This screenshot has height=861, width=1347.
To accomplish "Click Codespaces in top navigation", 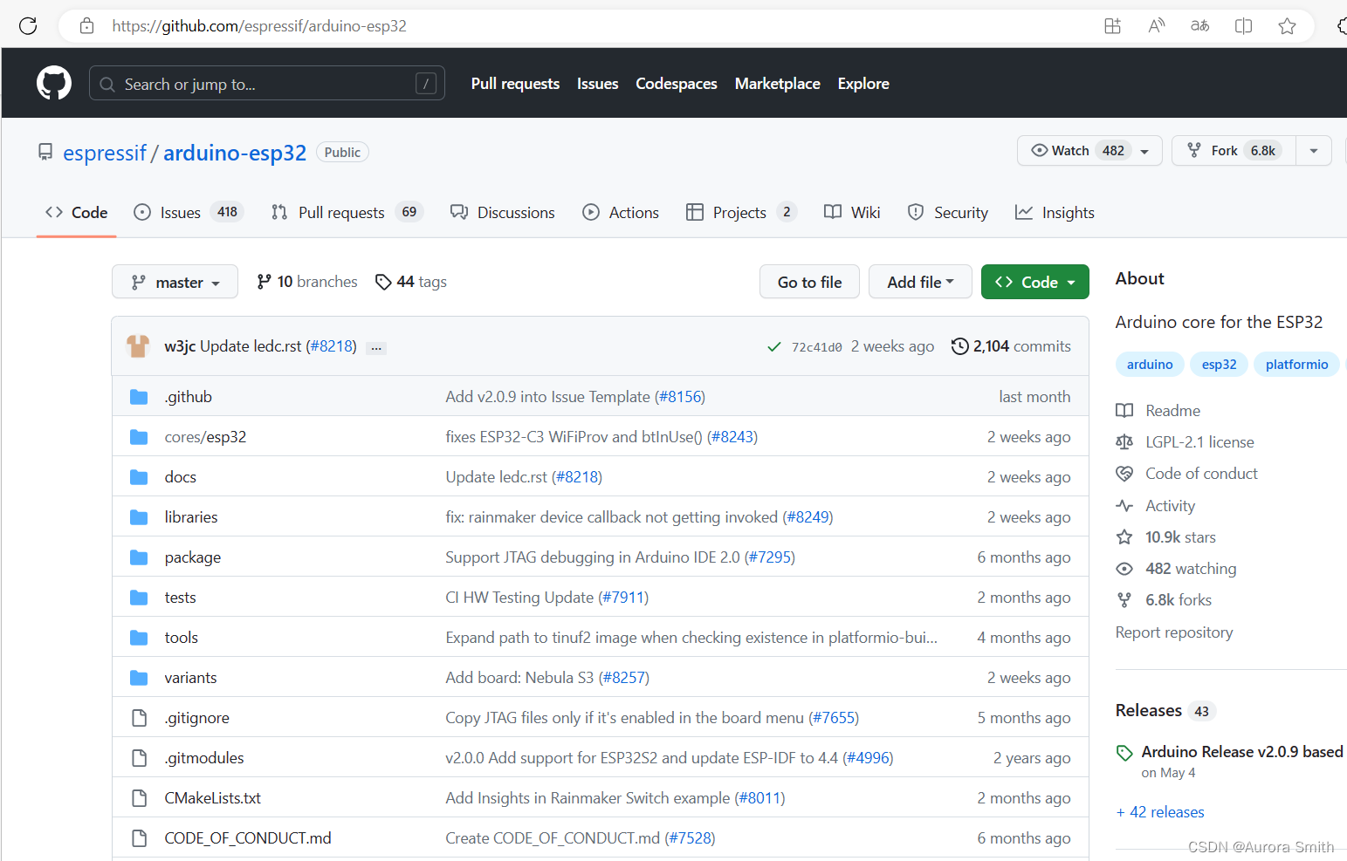I will (x=677, y=84).
